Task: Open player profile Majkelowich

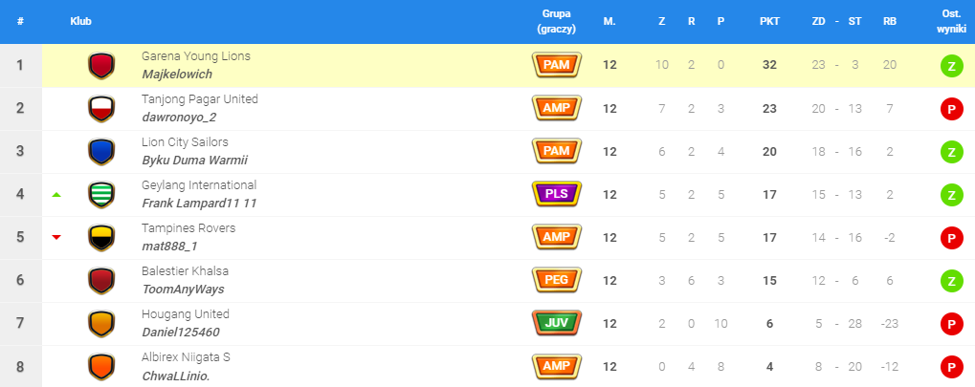Action: [177, 75]
